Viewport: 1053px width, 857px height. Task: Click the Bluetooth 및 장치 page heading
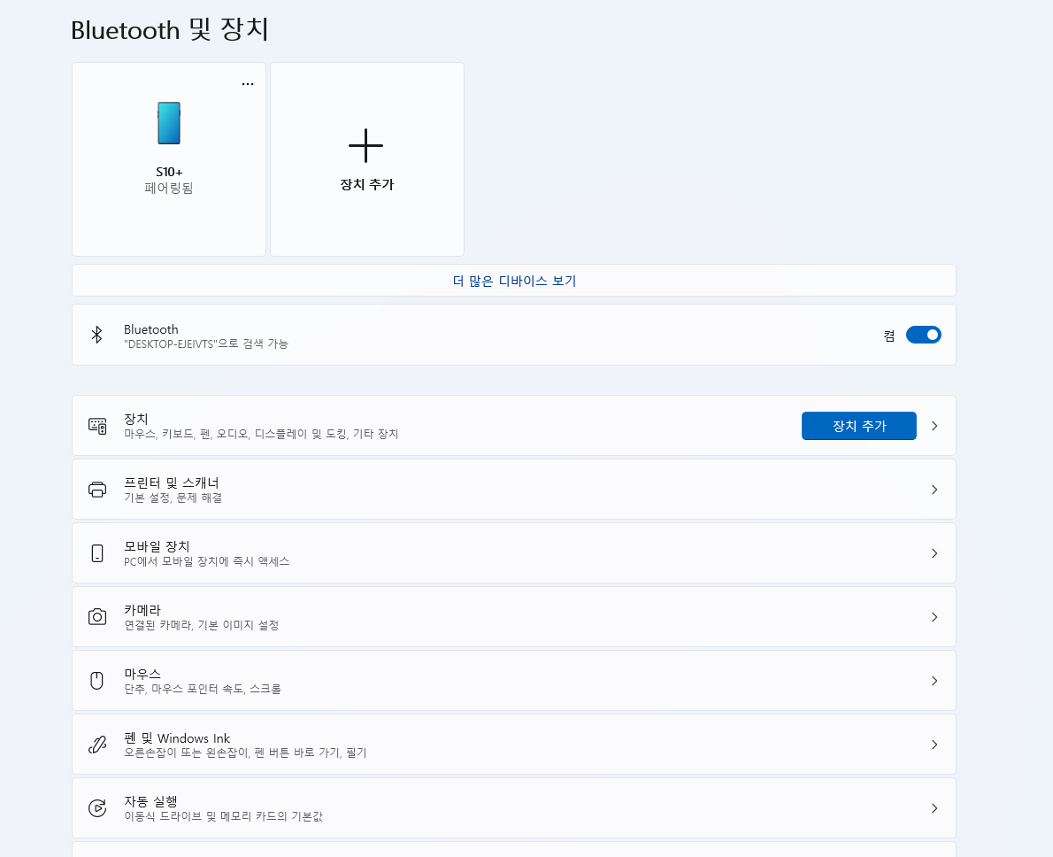click(170, 29)
